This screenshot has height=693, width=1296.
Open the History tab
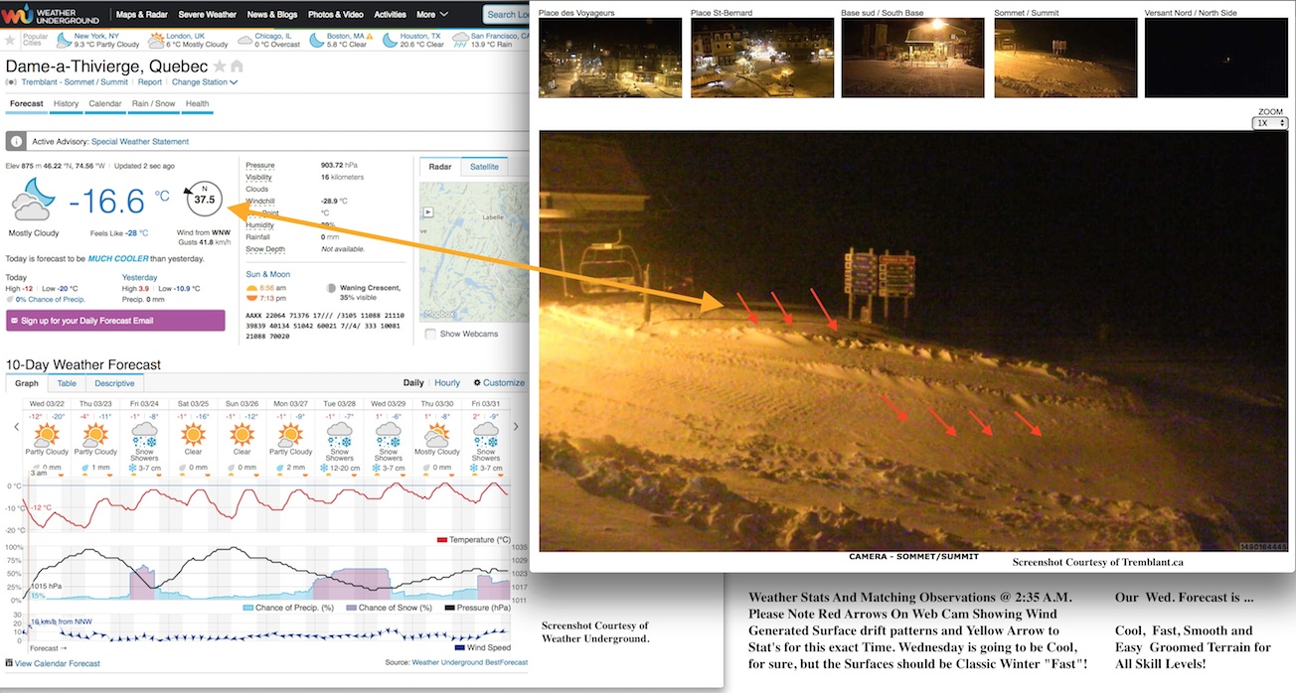pos(66,104)
